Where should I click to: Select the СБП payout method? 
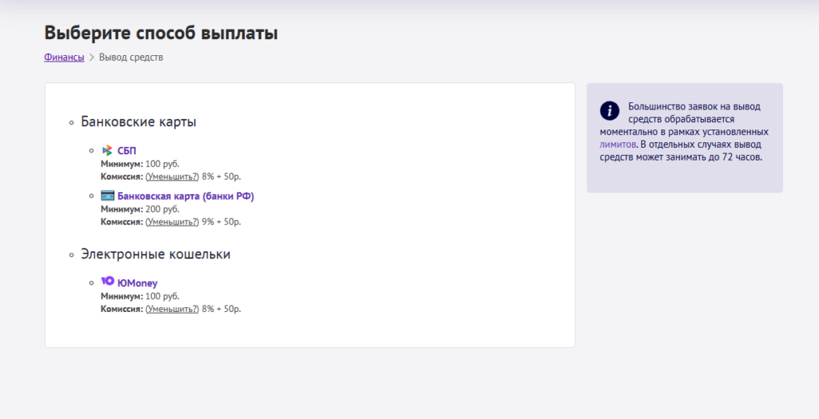127,151
